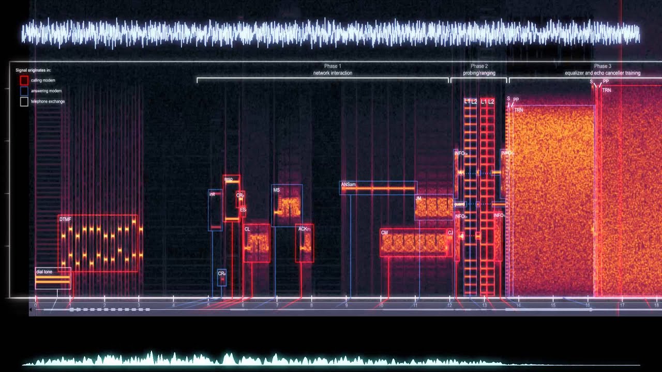Click the red calling modem legend box
This screenshot has height=372, width=662.
coord(24,81)
